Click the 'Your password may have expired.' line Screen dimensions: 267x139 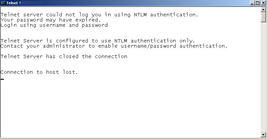pos(51,20)
